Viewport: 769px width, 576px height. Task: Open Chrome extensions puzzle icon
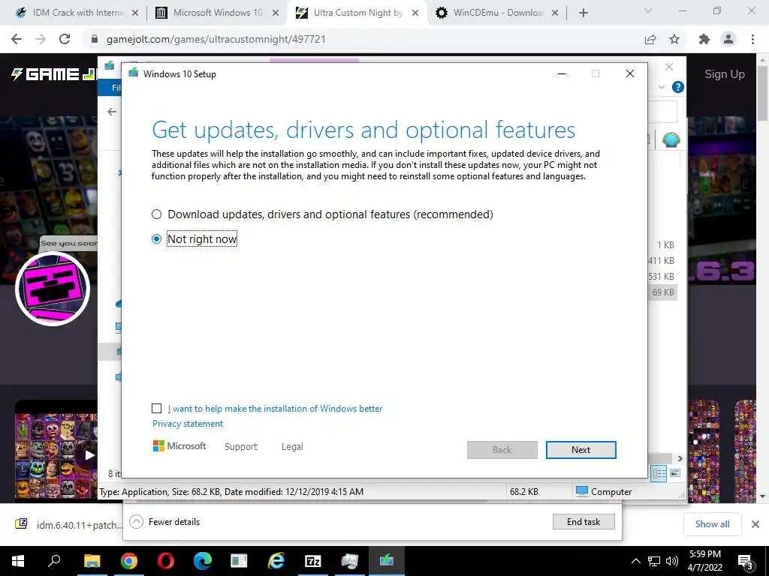(x=704, y=39)
